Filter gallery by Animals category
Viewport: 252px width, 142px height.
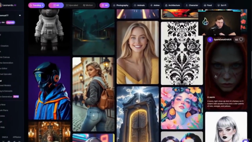click(139, 5)
